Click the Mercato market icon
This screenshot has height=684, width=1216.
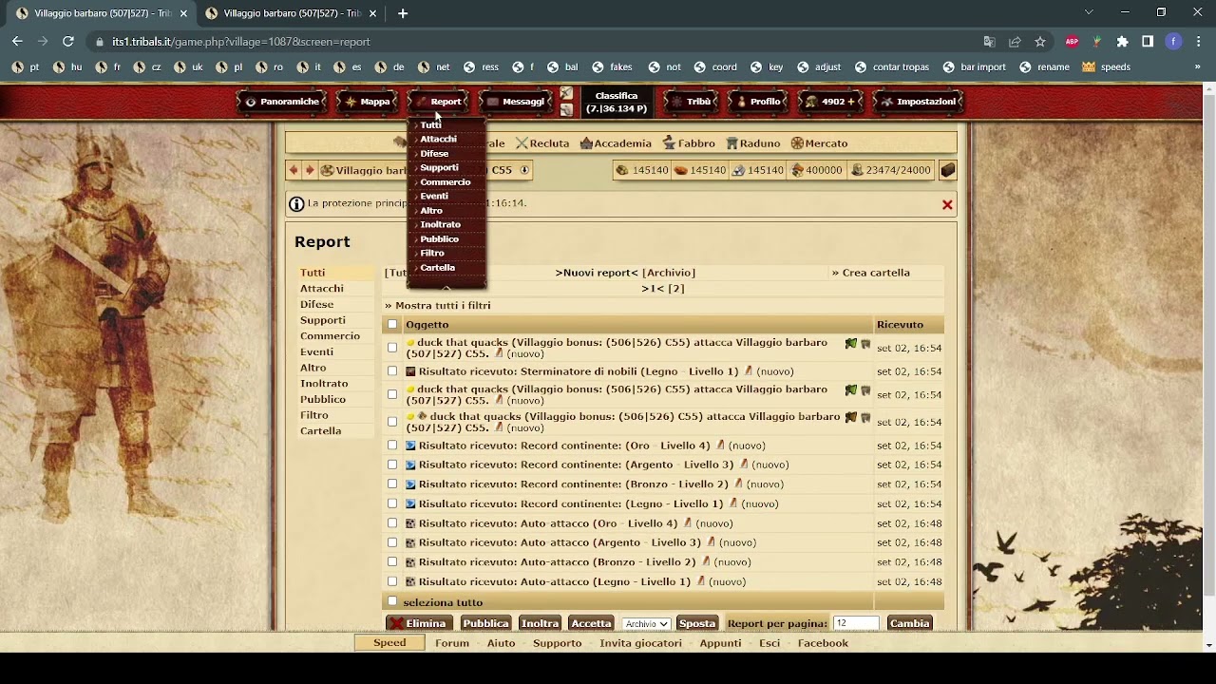[x=797, y=143]
